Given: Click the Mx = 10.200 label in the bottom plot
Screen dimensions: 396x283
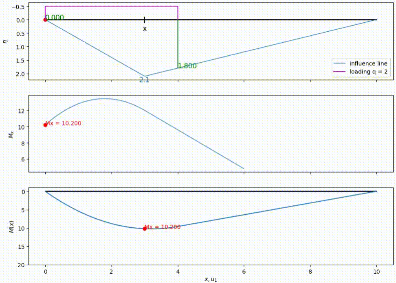Looking at the screenshot, I should click(x=163, y=227).
